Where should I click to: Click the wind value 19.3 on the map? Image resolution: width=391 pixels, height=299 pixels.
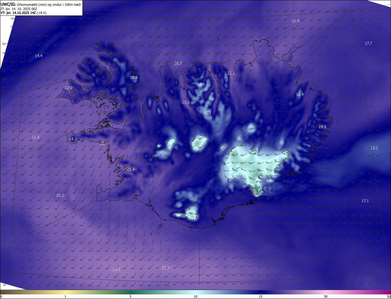(322, 127)
